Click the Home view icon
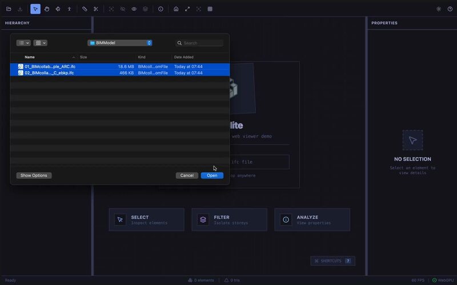 tap(176, 9)
